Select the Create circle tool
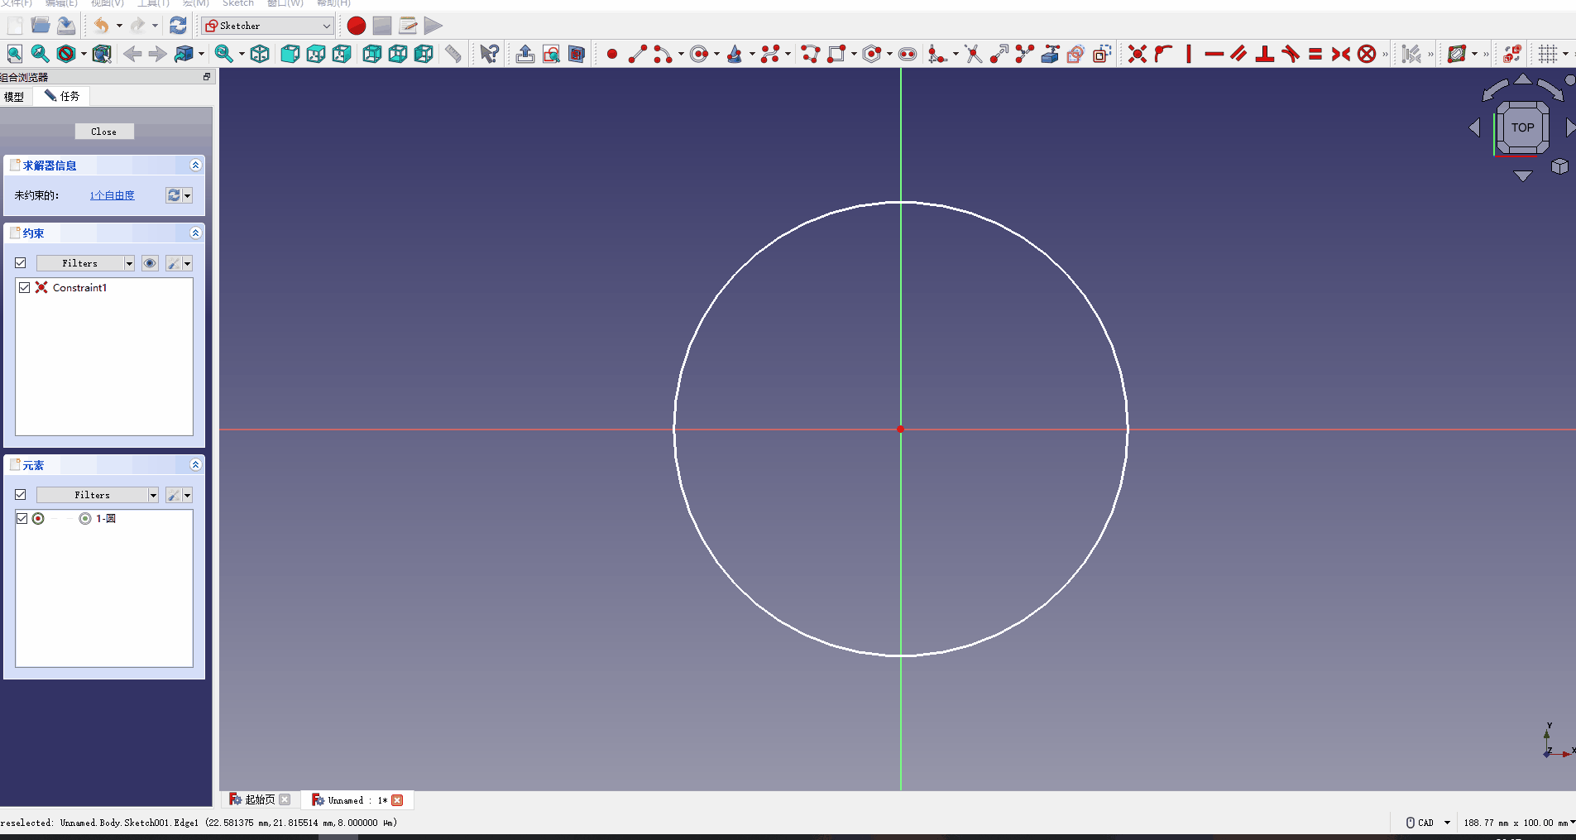 (699, 55)
